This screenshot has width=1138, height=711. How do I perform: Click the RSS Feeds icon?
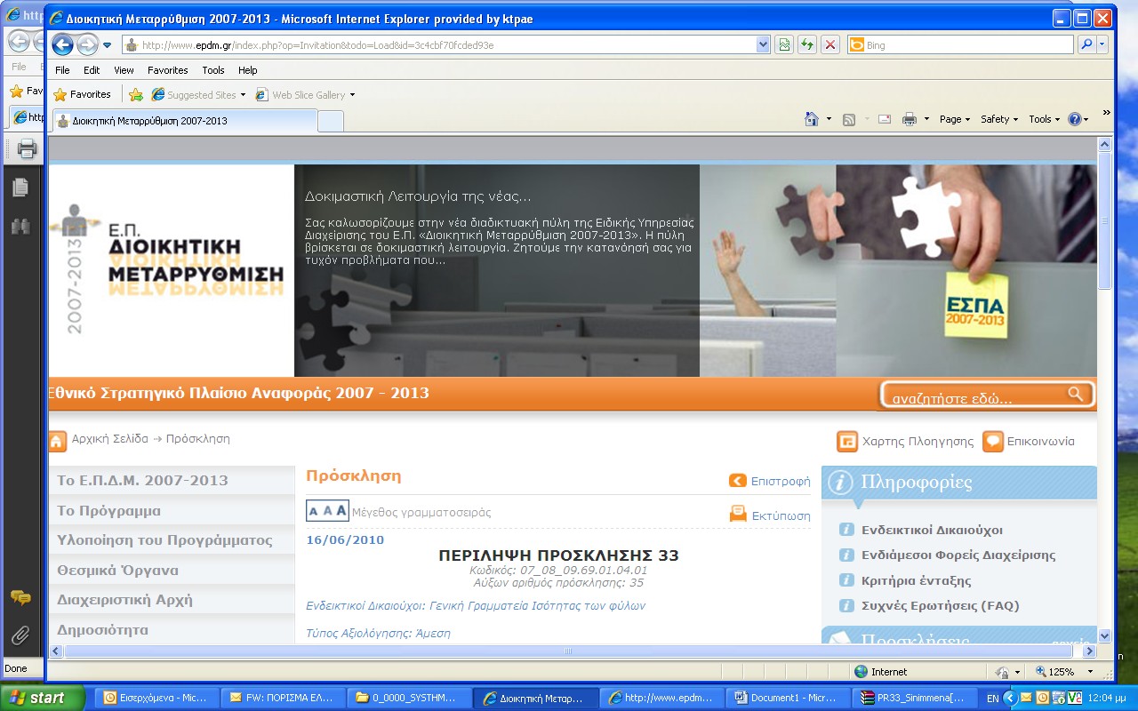(x=849, y=119)
